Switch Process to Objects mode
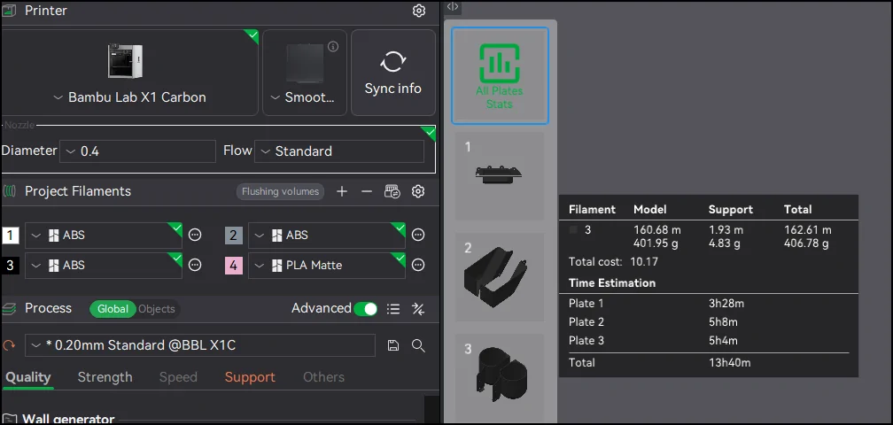Screen dimensions: 893x425 click(x=157, y=309)
